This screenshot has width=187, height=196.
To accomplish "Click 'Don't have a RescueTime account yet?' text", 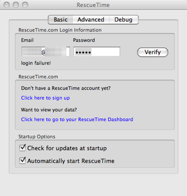I will click(66, 88).
